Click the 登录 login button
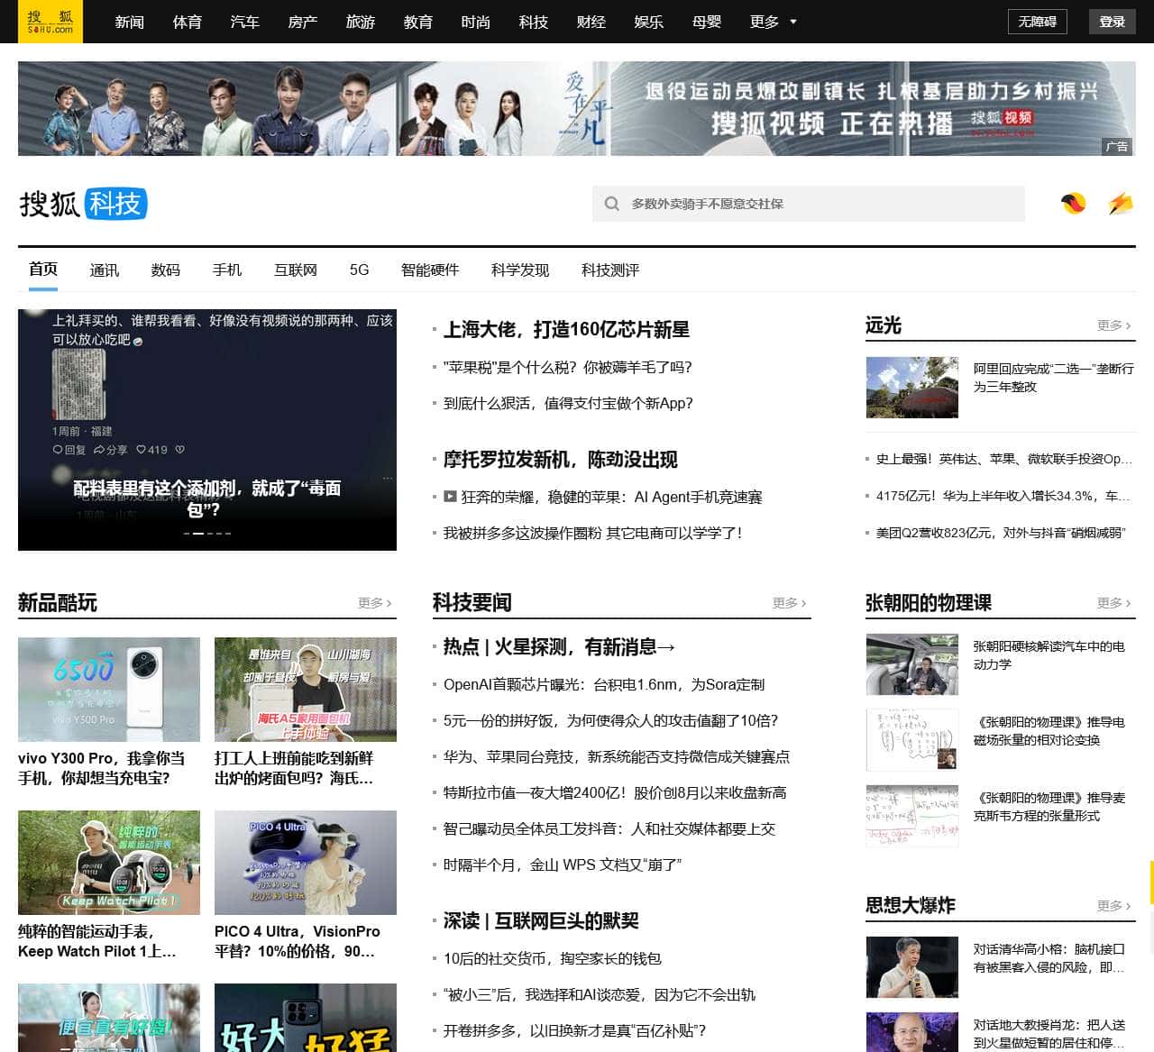The width and height of the screenshot is (1154, 1052). 1111,22
